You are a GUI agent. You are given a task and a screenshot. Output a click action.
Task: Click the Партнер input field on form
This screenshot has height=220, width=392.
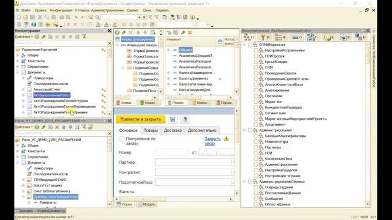point(193,163)
